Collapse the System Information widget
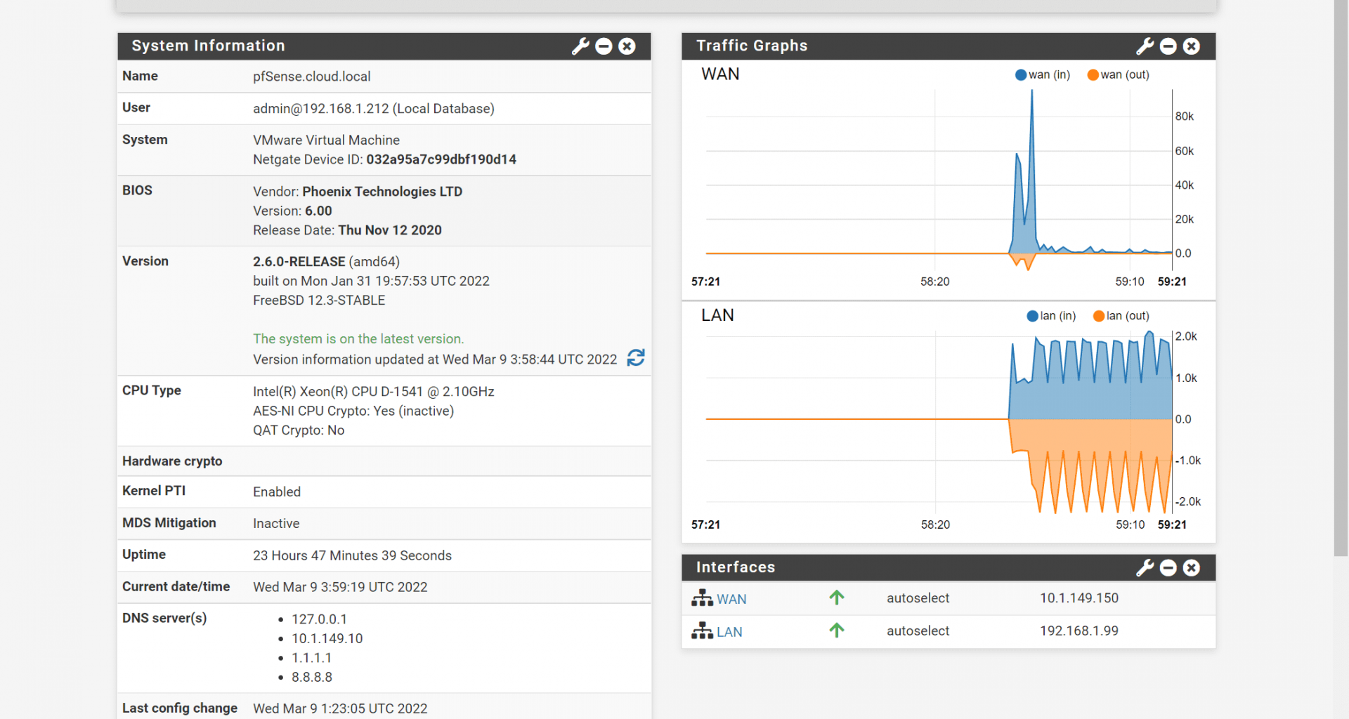1349x719 pixels. pos(604,46)
